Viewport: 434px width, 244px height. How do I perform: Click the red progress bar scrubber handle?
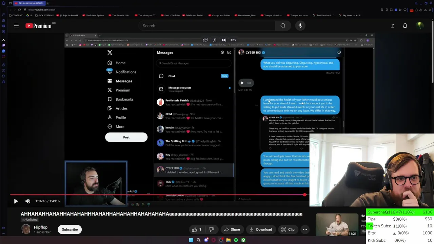pos(305,195)
